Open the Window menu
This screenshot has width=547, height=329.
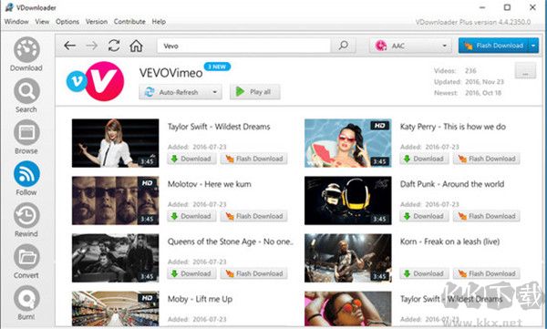click(x=16, y=22)
